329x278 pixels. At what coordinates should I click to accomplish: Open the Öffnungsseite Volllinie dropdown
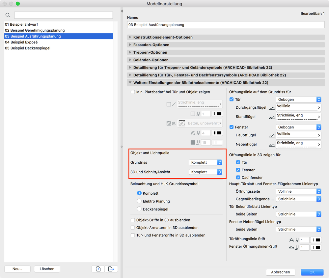point(298,191)
